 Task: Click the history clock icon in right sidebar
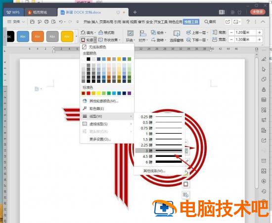tap(264, 191)
